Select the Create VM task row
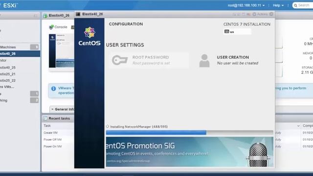The image size is (313, 176). pos(50,132)
